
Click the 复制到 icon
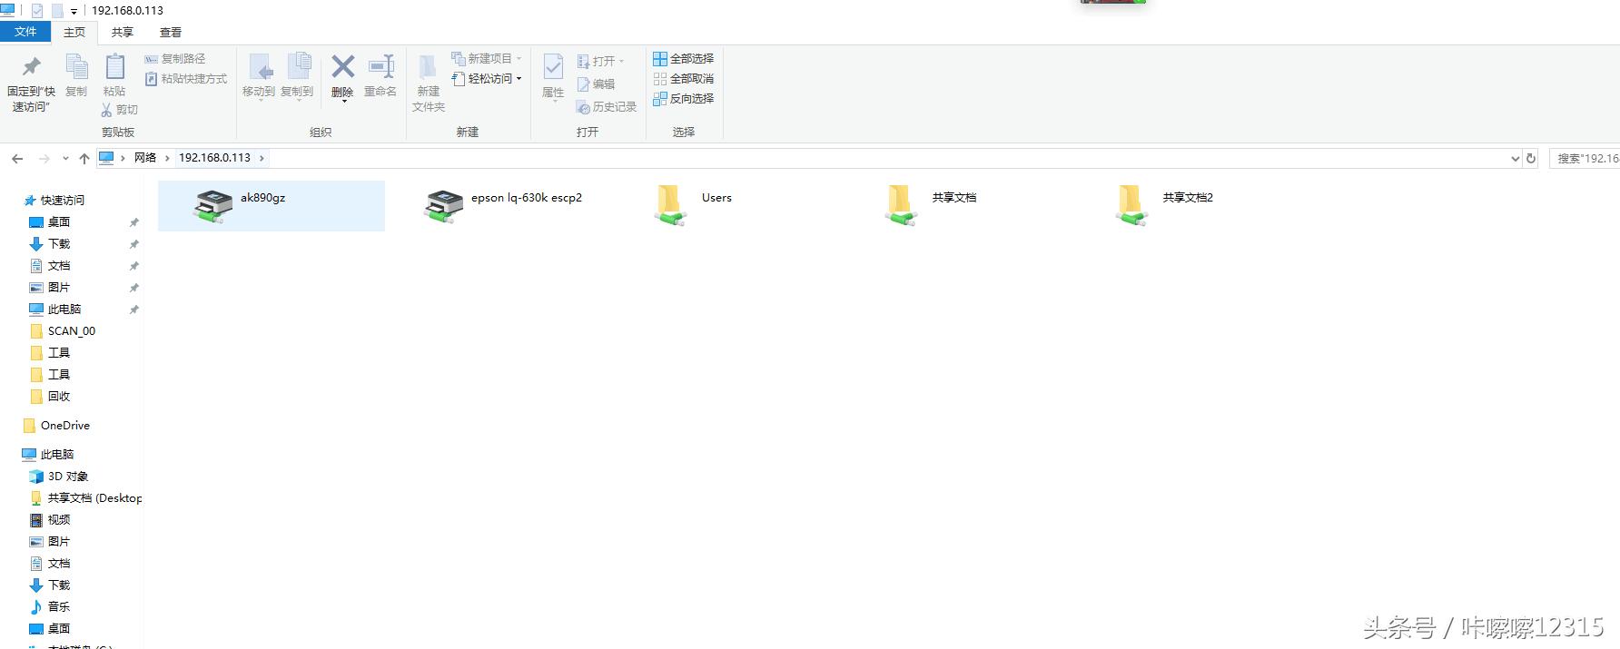(x=298, y=67)
